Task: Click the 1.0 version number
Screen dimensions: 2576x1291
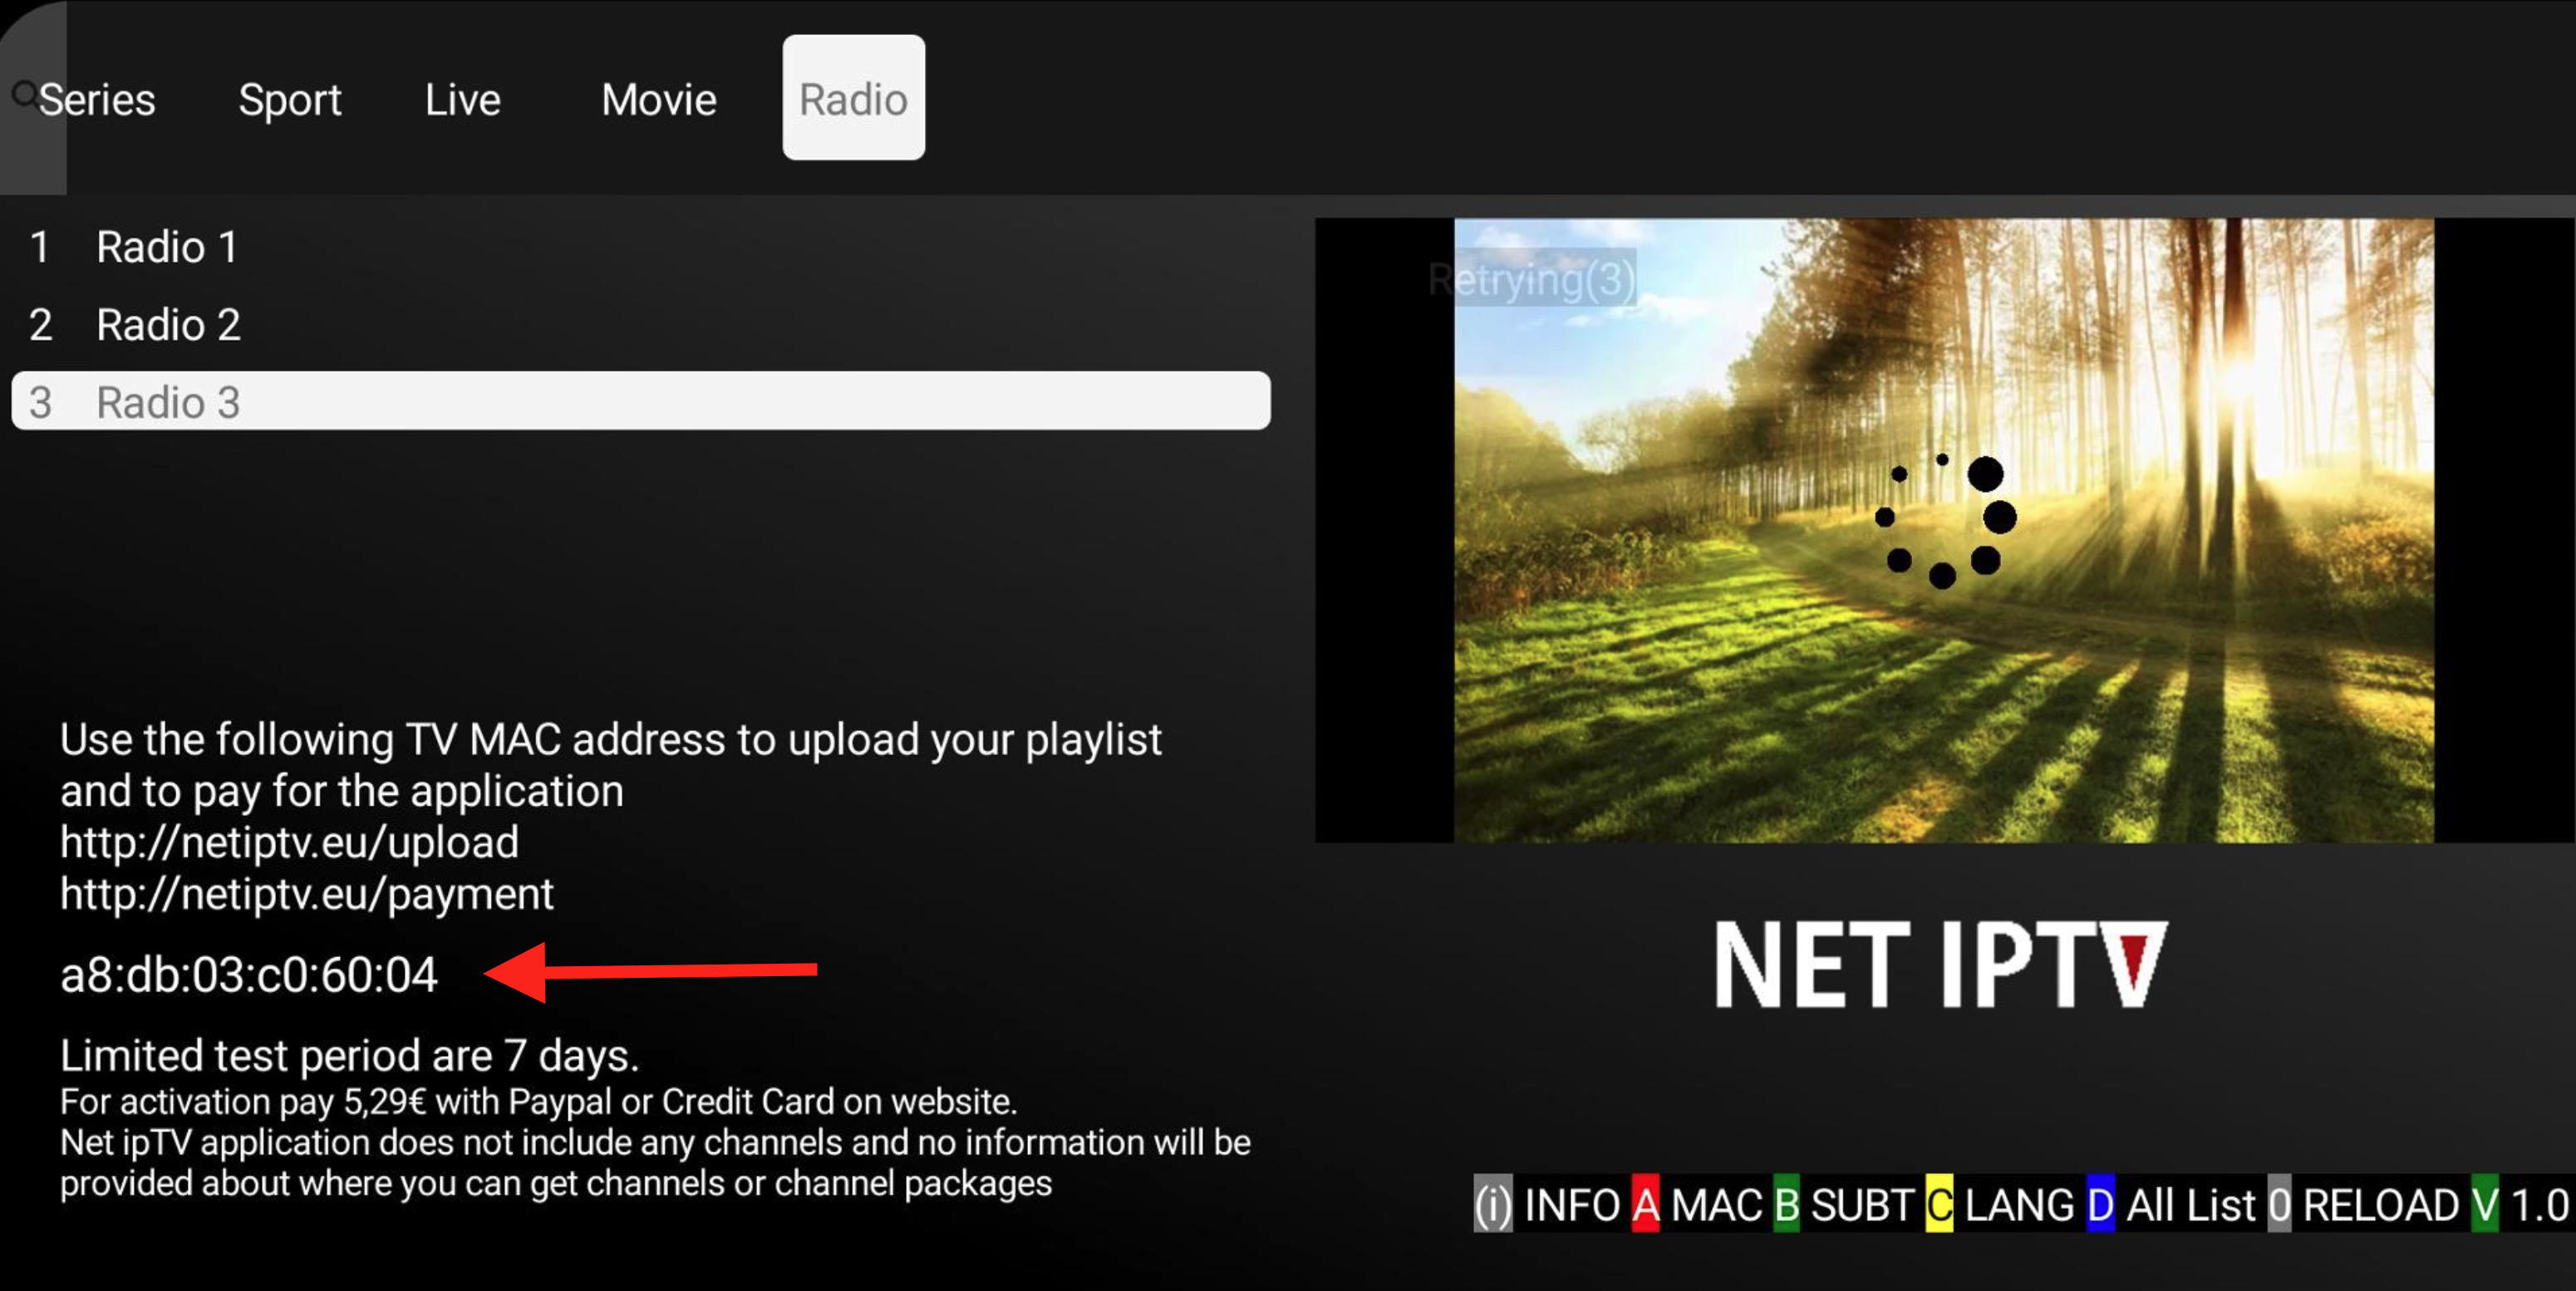Action: click(2540, 1205)
